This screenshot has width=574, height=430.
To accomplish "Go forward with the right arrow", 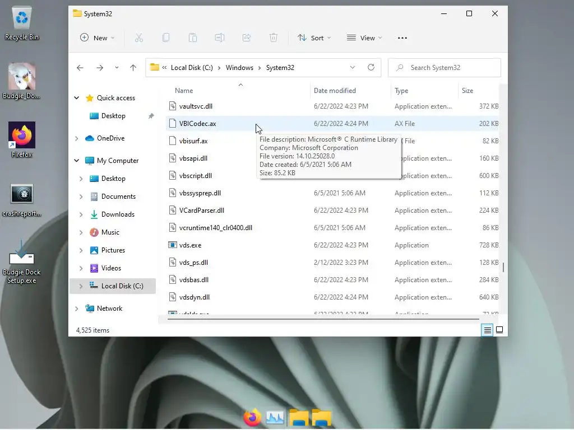I will [100, 68].
